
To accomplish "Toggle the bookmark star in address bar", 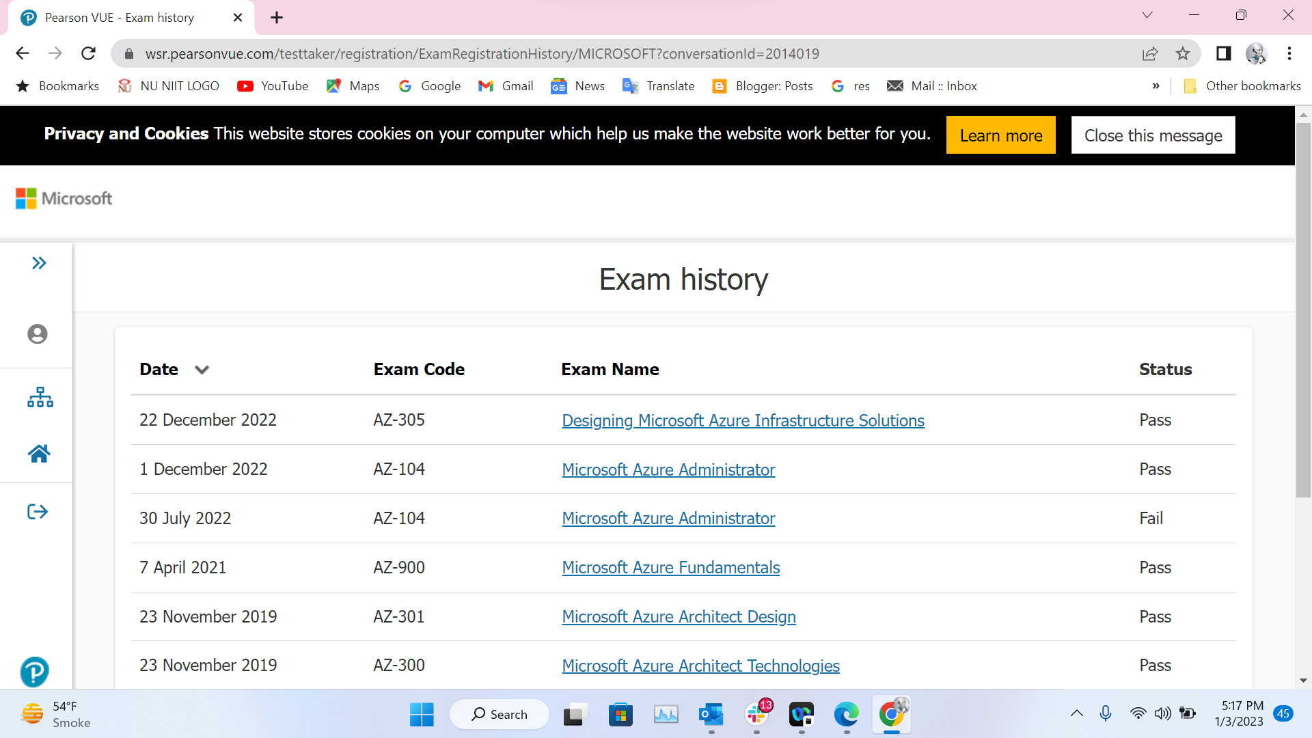I will (1183, 53).
